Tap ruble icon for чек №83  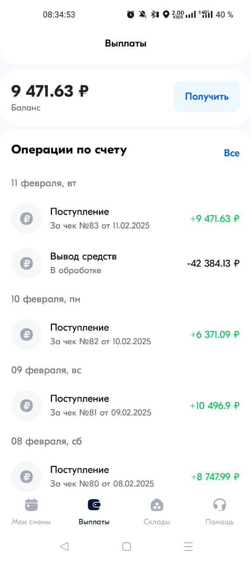pos(27,219)
